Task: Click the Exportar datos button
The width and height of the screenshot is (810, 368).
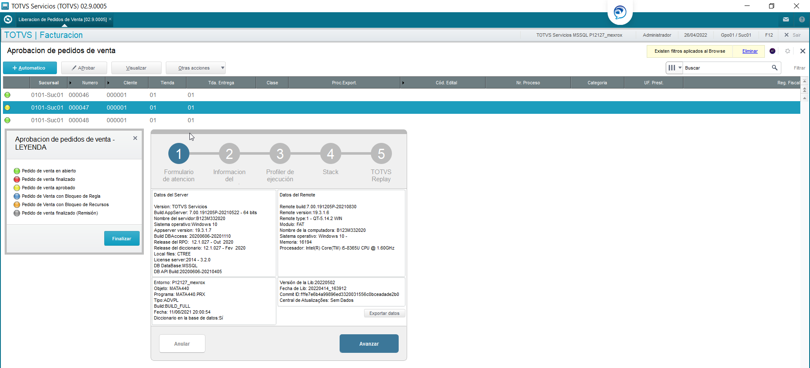Action: click(x=384, y=313)
